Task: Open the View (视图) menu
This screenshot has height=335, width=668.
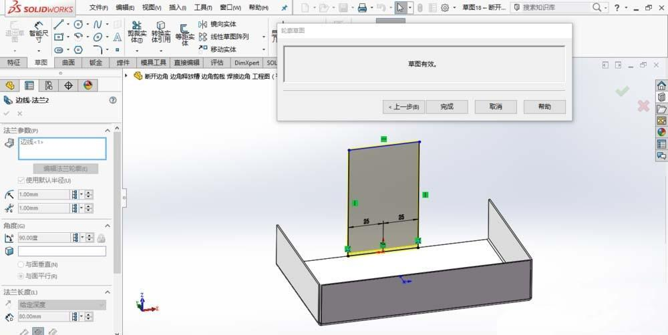Action: click(152, 7)
